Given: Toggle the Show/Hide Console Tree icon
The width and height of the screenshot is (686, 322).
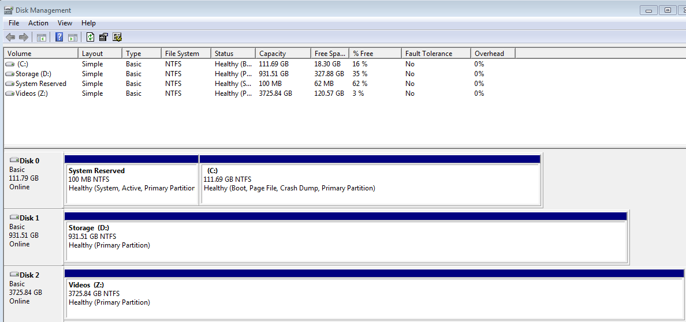Looking at the screenshot, I should tap(42, 37).
